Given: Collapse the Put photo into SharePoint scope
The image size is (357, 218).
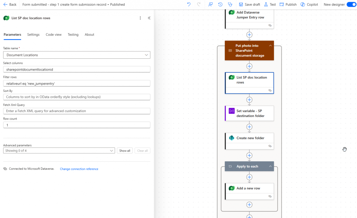Looking at the screenshot, I should click(x=270, y=46).
